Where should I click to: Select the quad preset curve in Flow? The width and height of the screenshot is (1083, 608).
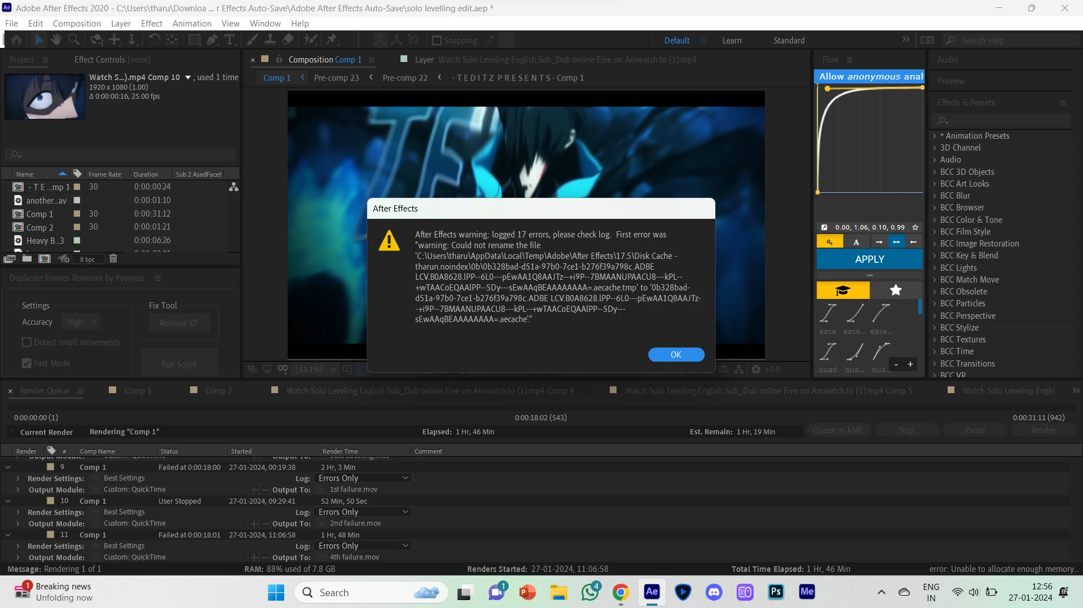click(827, 351)
